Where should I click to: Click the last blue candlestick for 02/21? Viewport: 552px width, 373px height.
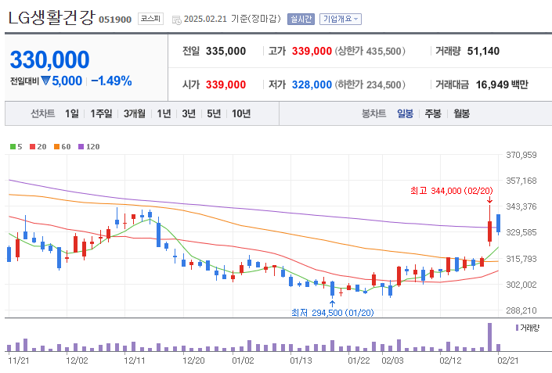point(499,224)
